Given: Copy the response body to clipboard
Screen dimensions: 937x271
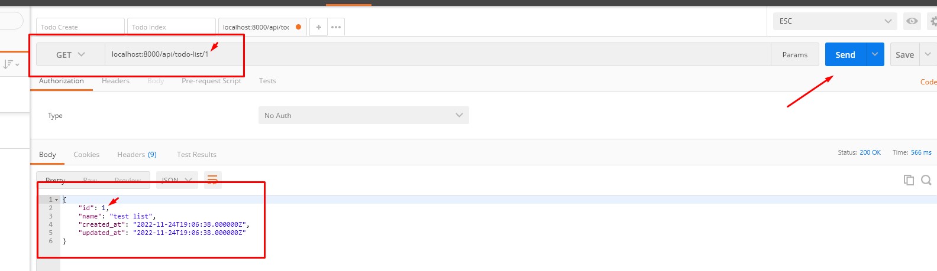Looking at the screenshot, I should (909, 180).
